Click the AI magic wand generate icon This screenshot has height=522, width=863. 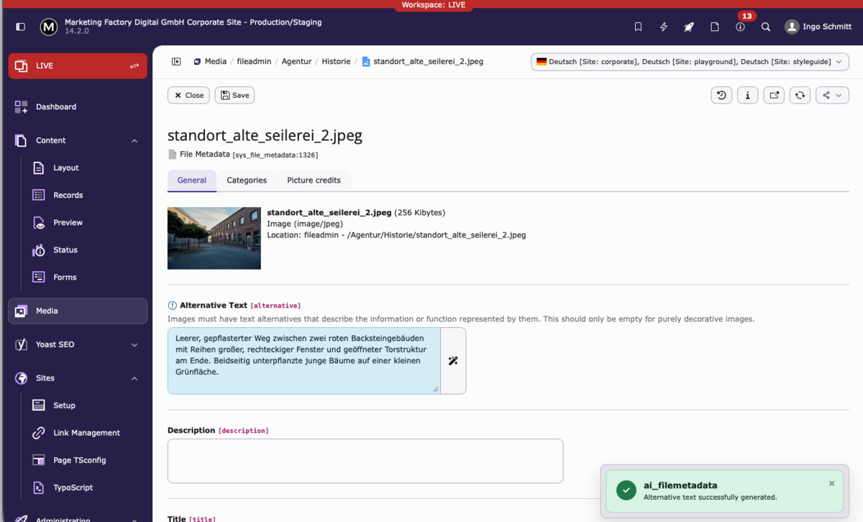[x=453, y=361]
